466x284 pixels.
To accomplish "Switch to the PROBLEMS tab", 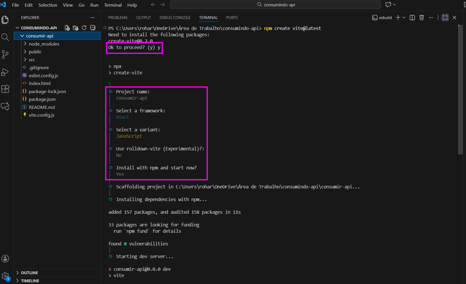I will click(x=118, y=18).
